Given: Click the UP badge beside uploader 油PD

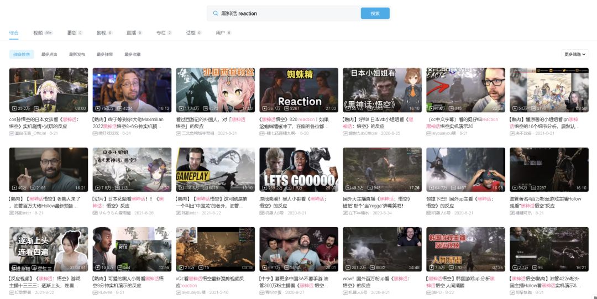Looking at the screenshot, I should [x=428, y=292].
